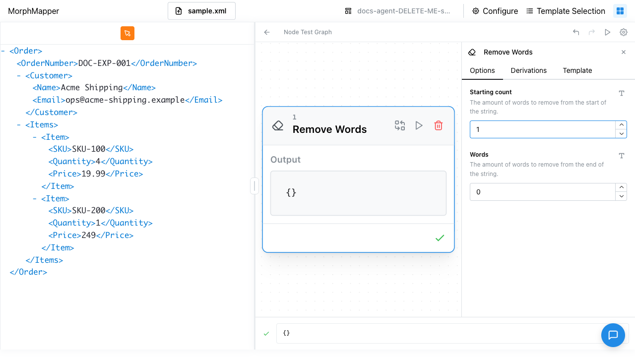
Task: Select the OrderNumber value DOC-EXP-001
Action: point(104,63)
